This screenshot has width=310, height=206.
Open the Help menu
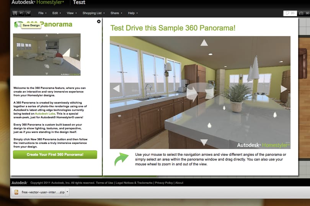[x=133, y=13]
